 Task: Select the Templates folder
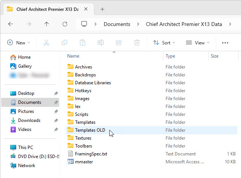point(151,122)
